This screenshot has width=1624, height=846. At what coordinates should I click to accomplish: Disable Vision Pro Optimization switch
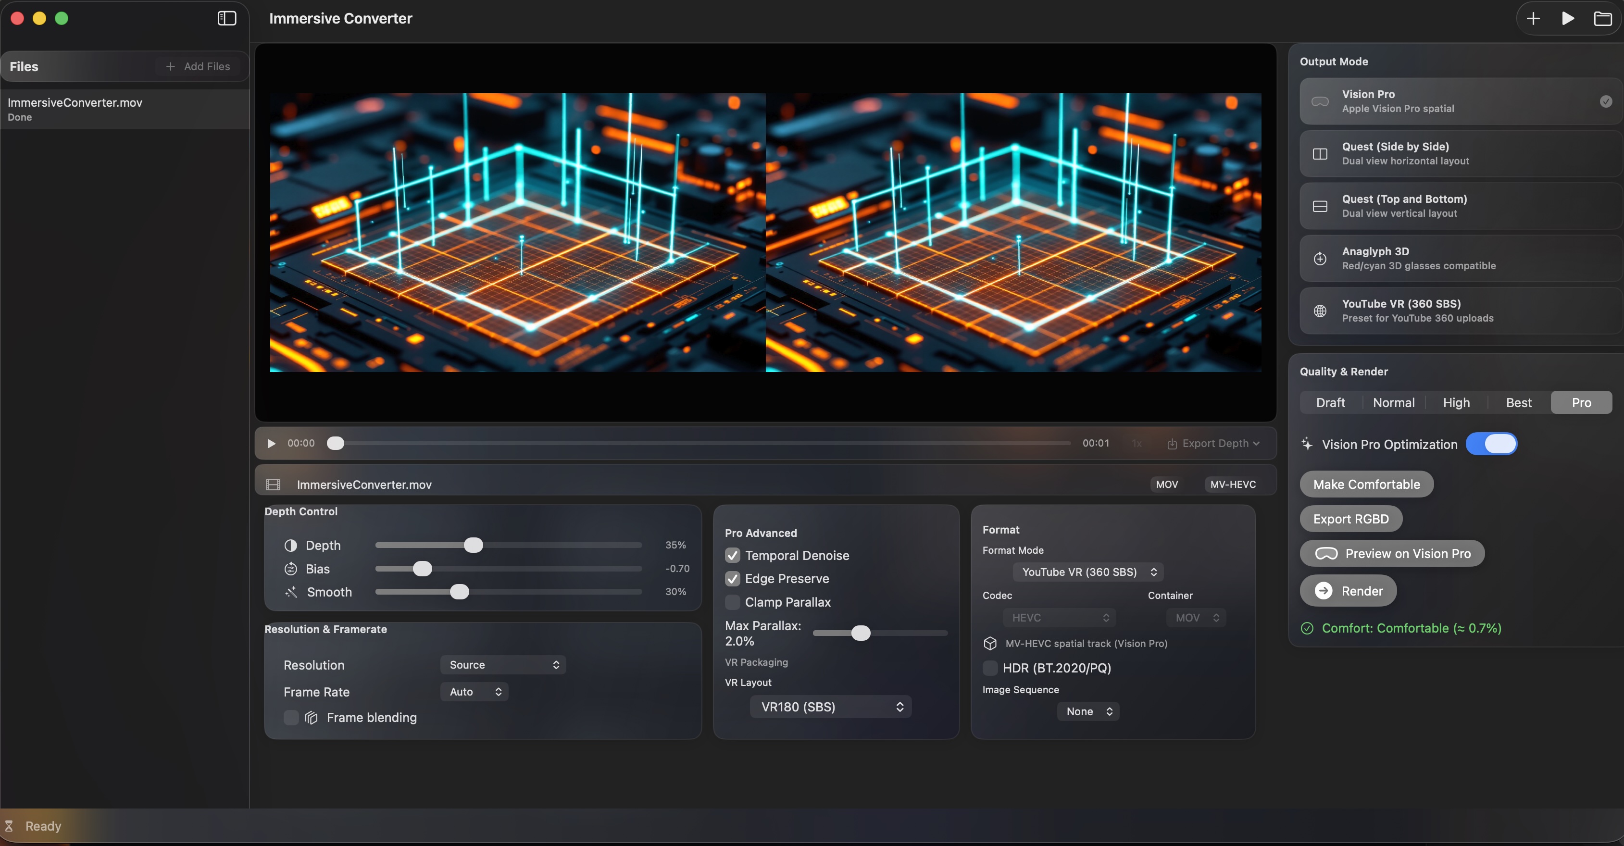point(1491,444)
